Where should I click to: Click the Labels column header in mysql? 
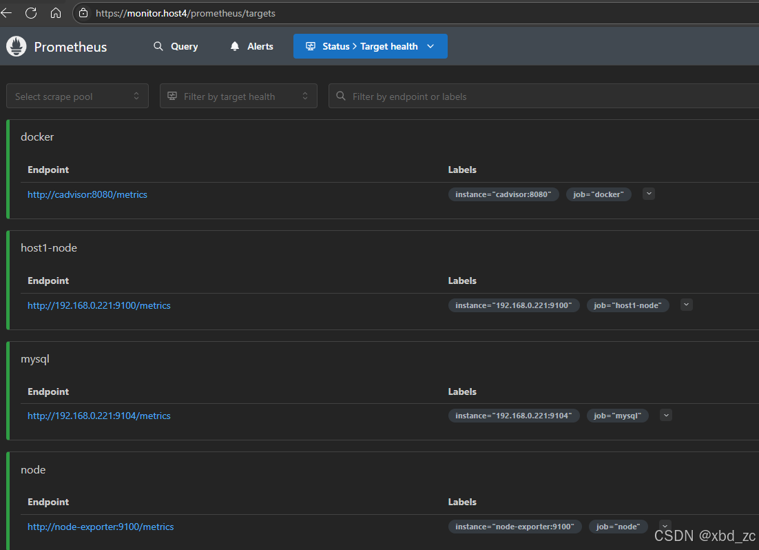pyautogui.click(x=461, y=391)
